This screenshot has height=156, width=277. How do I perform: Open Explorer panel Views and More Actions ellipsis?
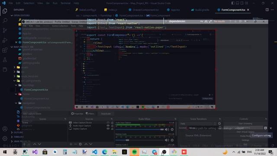click(x=68, y=10)
